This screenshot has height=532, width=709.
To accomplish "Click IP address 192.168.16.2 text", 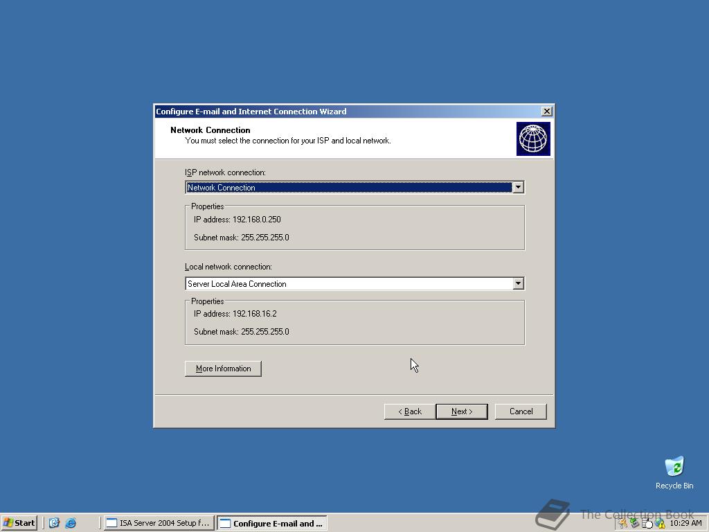I will (x=235, y=314).
